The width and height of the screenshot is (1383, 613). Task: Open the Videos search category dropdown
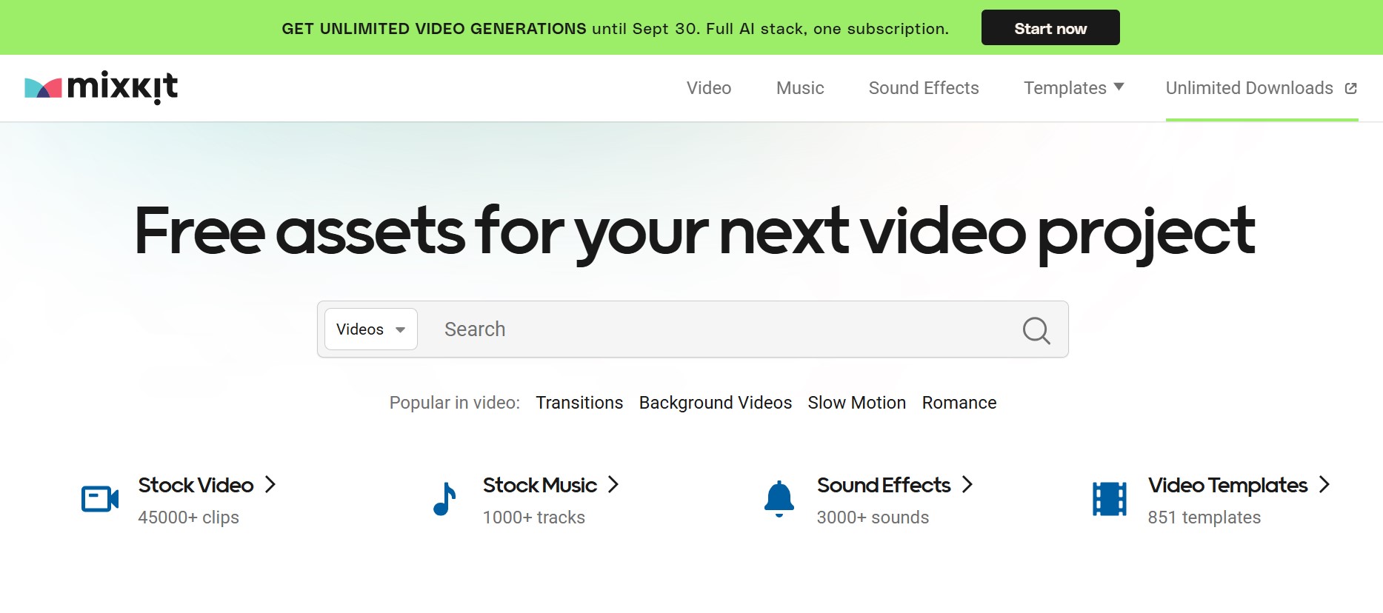point(371,329)
